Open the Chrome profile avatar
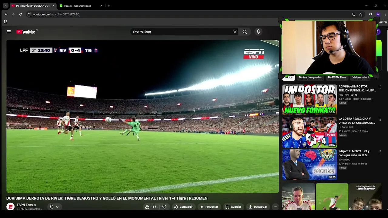This screenshot has width=388, height=218. [378, 14]
